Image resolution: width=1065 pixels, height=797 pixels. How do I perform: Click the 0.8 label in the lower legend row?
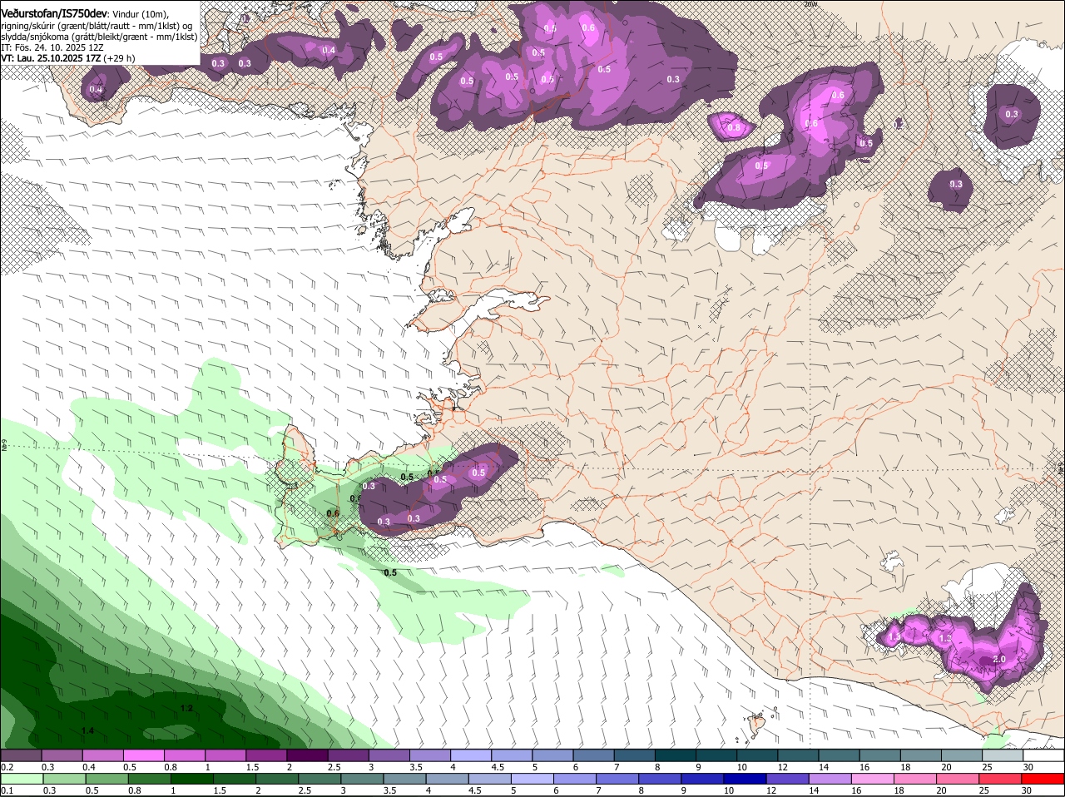coord(133,790)
